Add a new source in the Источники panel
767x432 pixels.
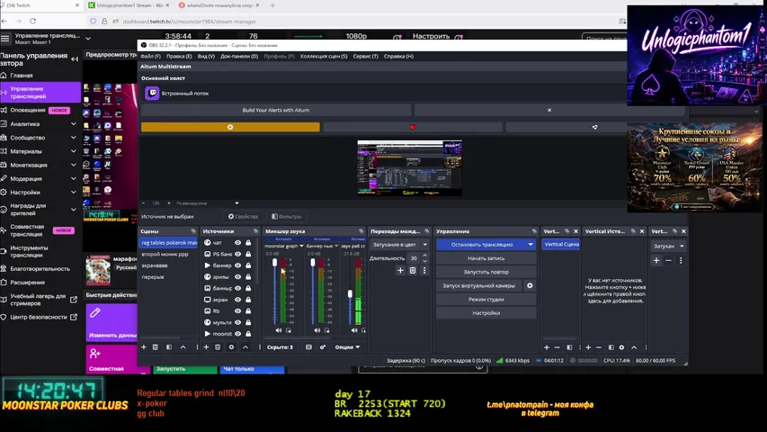[x=206, y=347]
